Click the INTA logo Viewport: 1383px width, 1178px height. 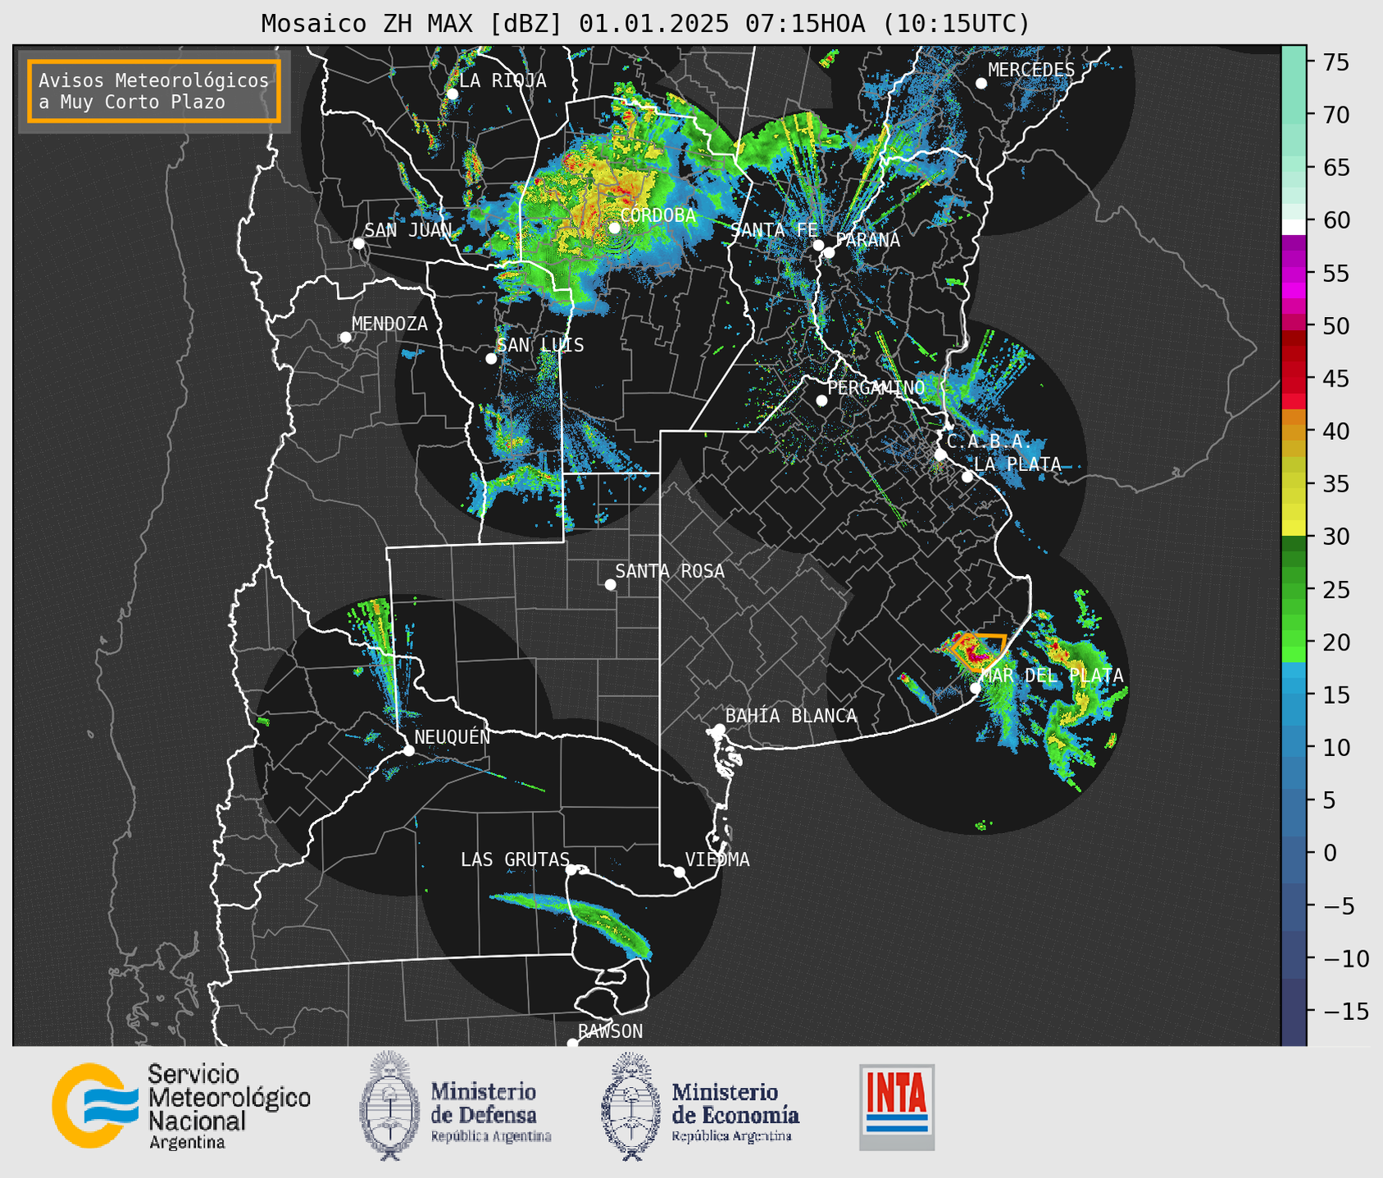pyautogui.click(x=897, y=1107)
